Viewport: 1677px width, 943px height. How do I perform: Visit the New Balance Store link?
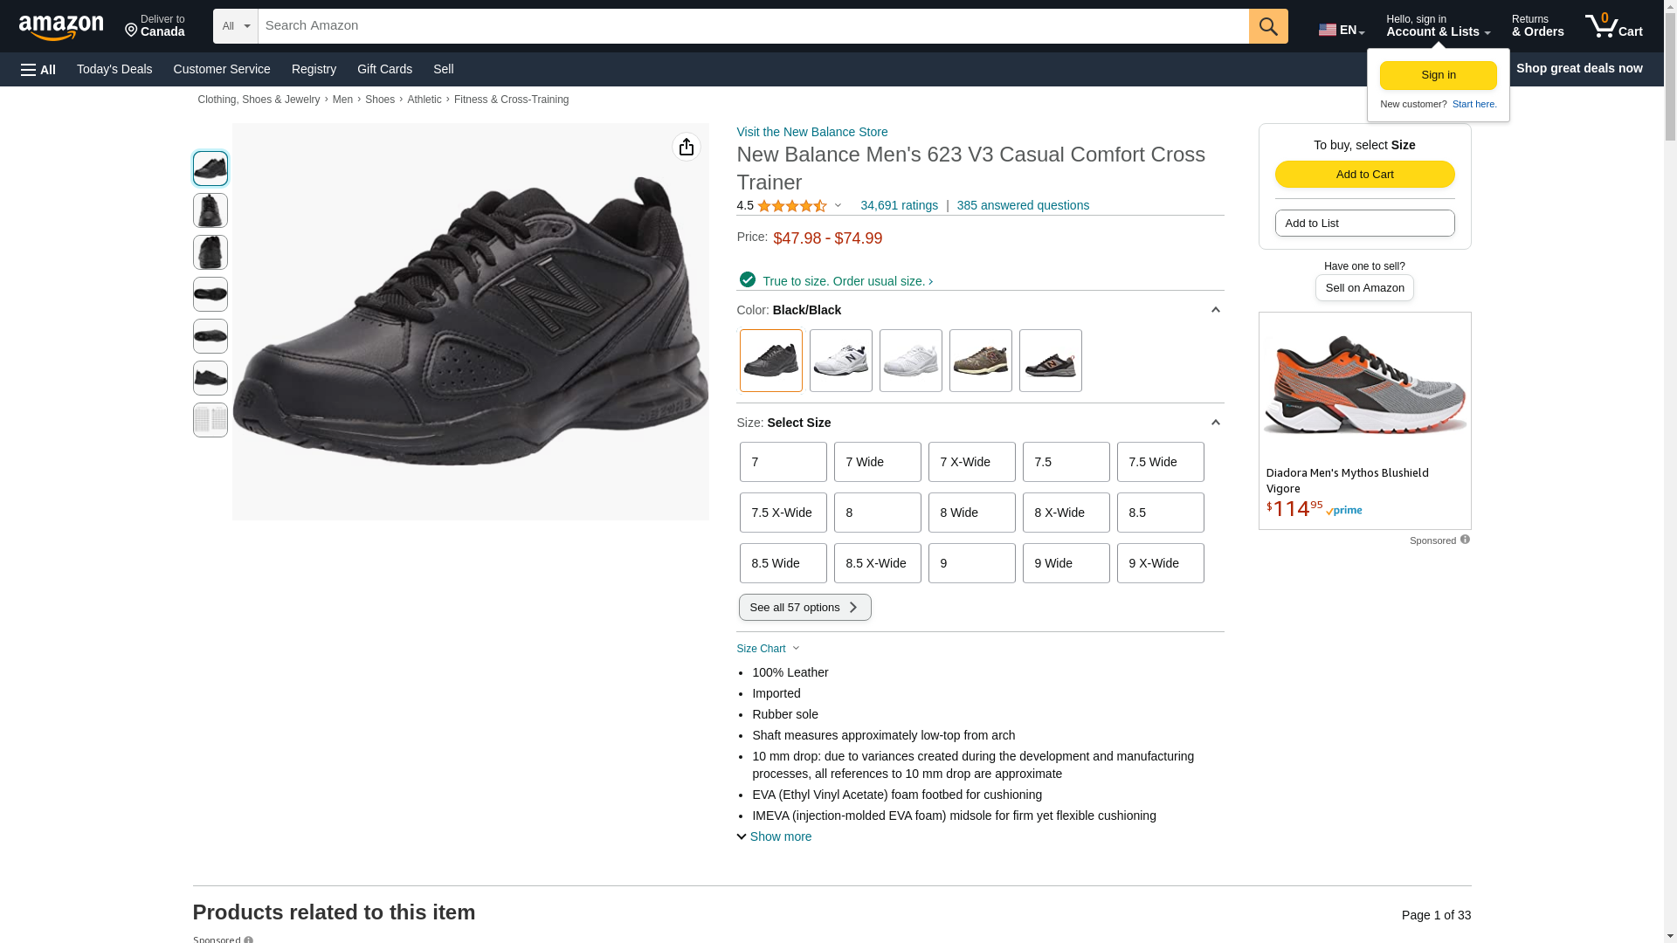point(812,132)
